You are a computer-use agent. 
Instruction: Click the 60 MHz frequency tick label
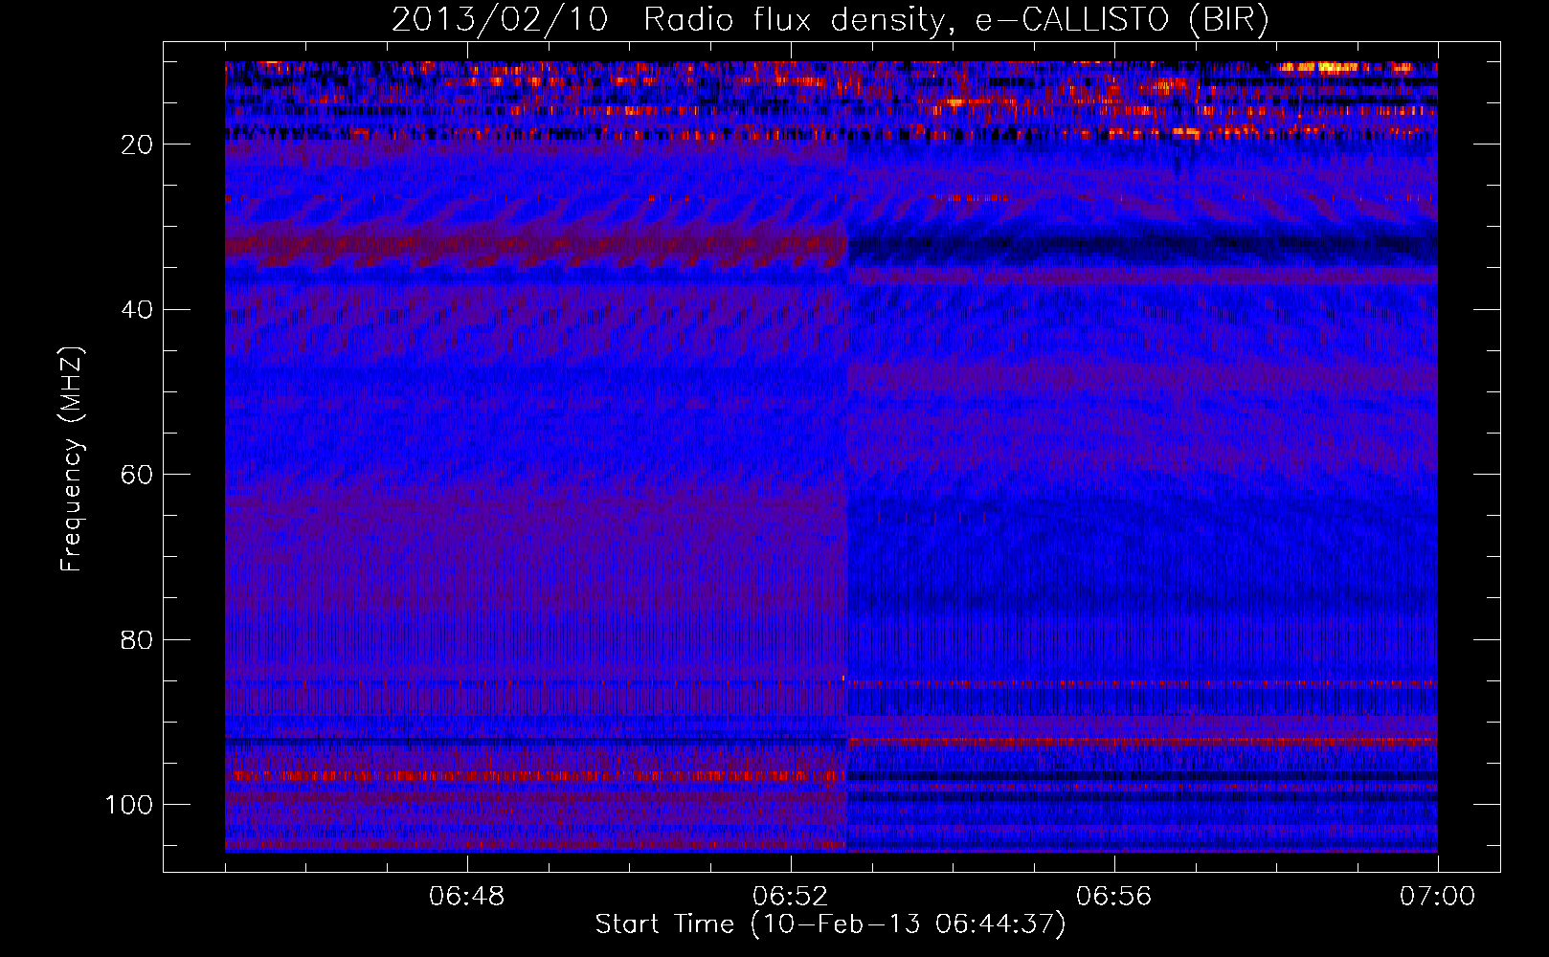[x=137, y=475]
